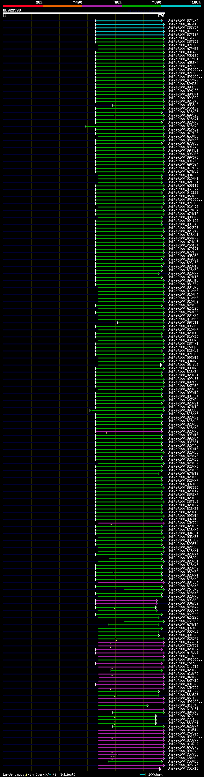Image resolution: width=204 pixels, height=777 pixels.
Task: Click UniRef100_C7J1L0 label
Action: pos(183,720)
